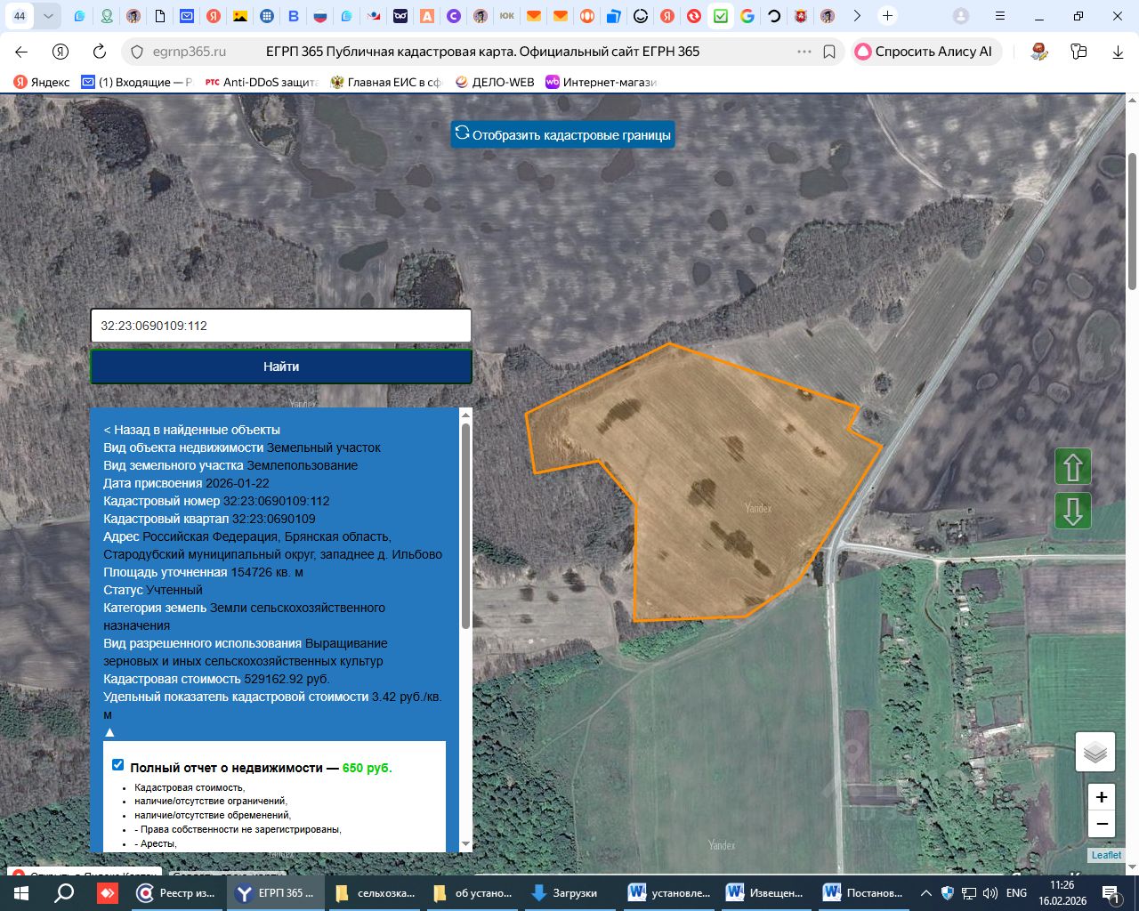1139x911 pixels.
Task: Click the cadastral number search field
Action: (281, 326)
